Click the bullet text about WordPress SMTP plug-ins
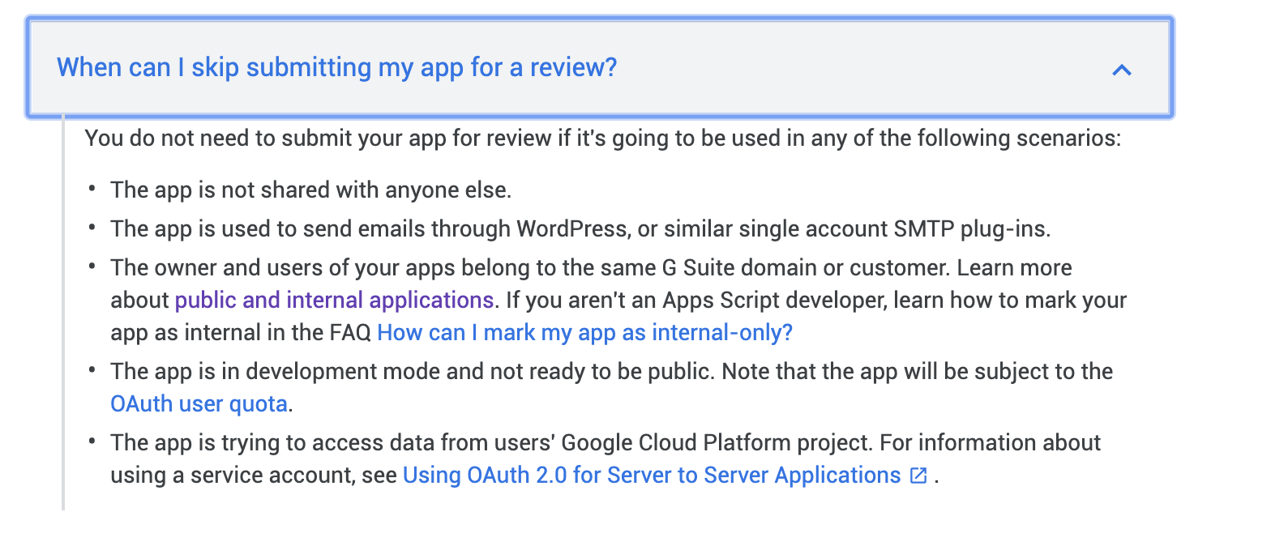This screenshot has width=1271, height=533. coord(580,229)
